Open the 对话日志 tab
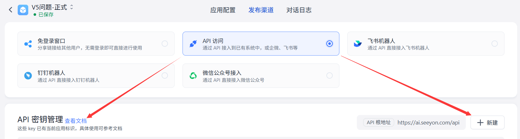Viewport: 520px width, 139px height. point(299,10)
